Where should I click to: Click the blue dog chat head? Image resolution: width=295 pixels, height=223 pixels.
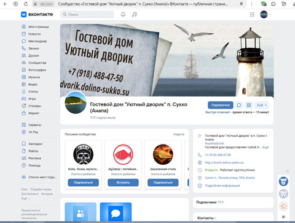[x=283, y=181]
